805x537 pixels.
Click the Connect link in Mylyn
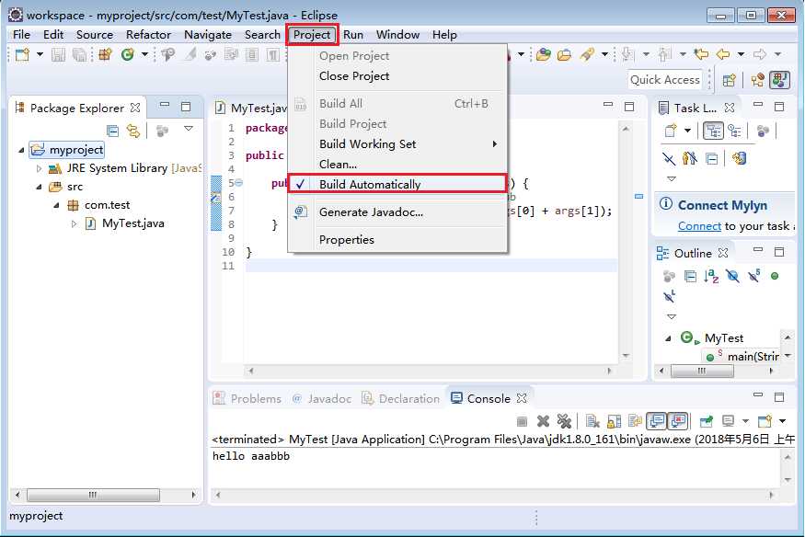click(x=699, y=226)
